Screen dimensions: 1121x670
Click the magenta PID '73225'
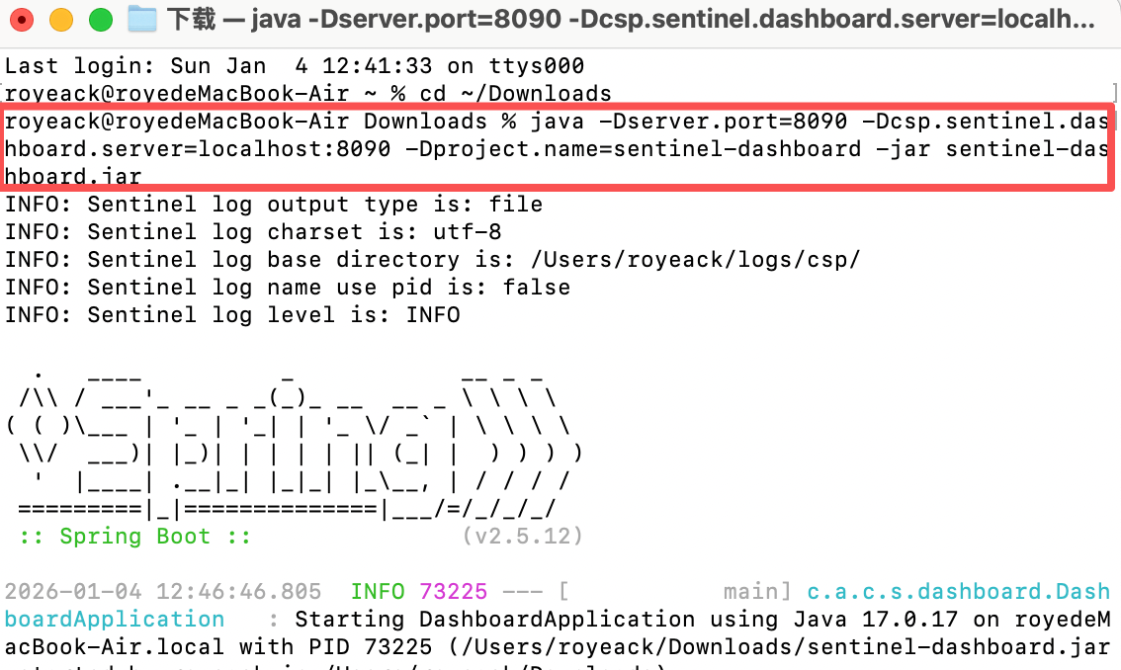tap(454, 591)
